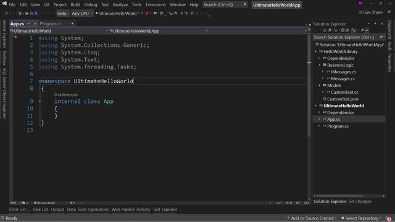Screen dimensions: 395x222
Task: Open the Diagnostic Tools side panel tab
Action: tap(389, 35)
